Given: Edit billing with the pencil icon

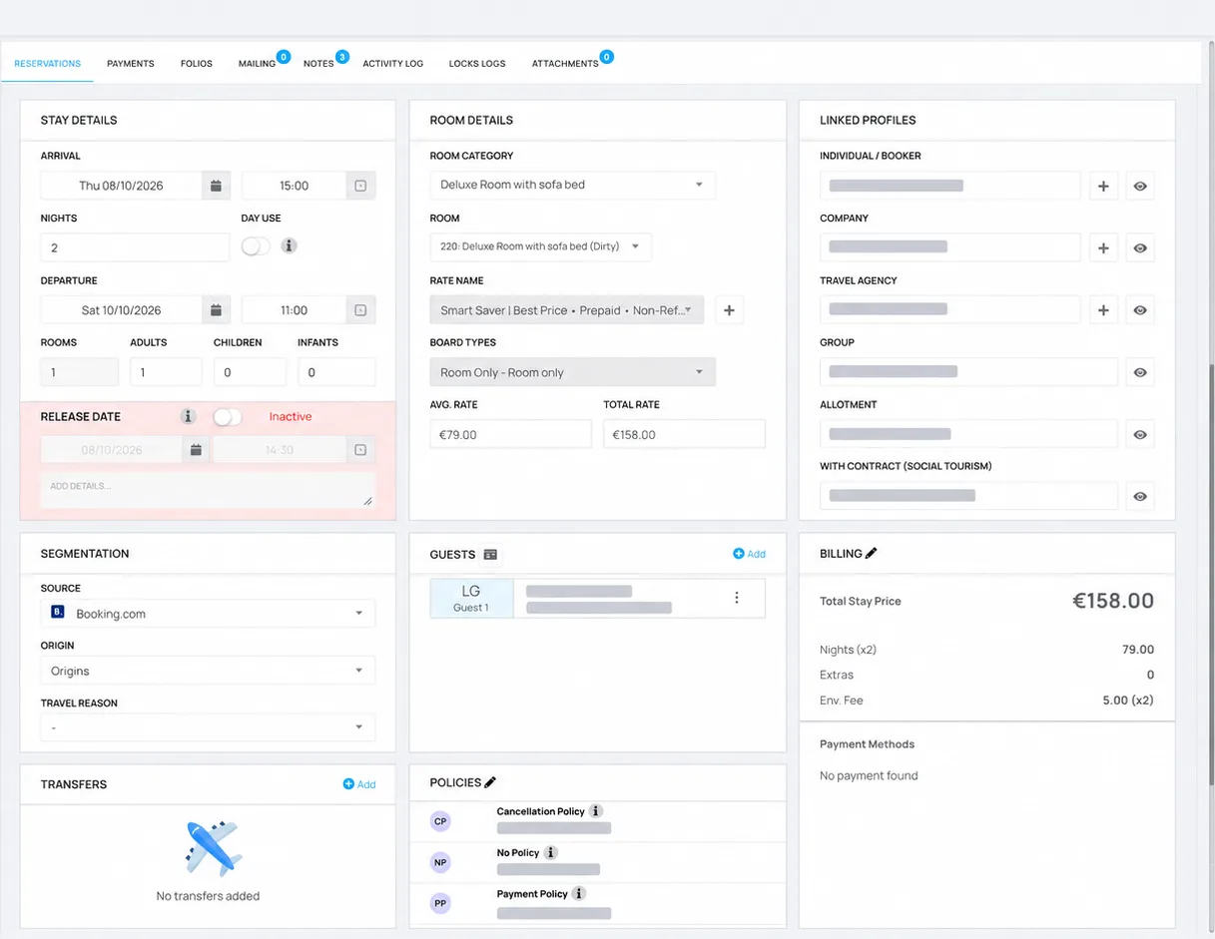Looking at the screenshot, I should (871, 553).
